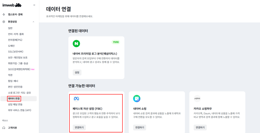This screenshot has height=133, width=260.
Task: Open SEO(검색엔진최적화) settings
Action: [19, 69]
